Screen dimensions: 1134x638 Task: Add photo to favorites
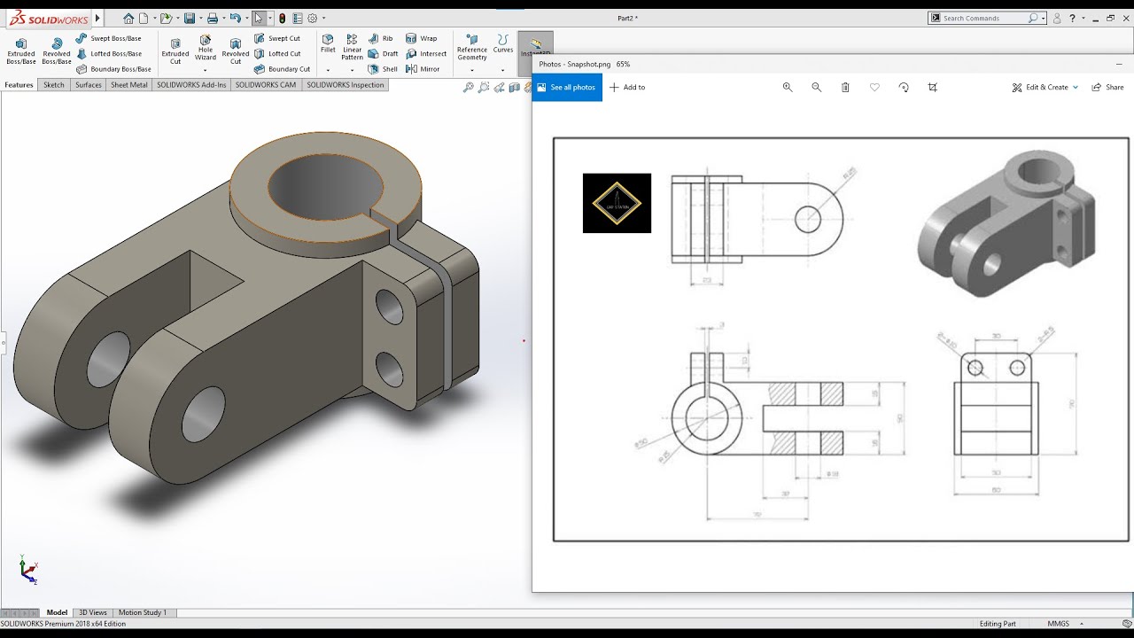coord(874,88)
